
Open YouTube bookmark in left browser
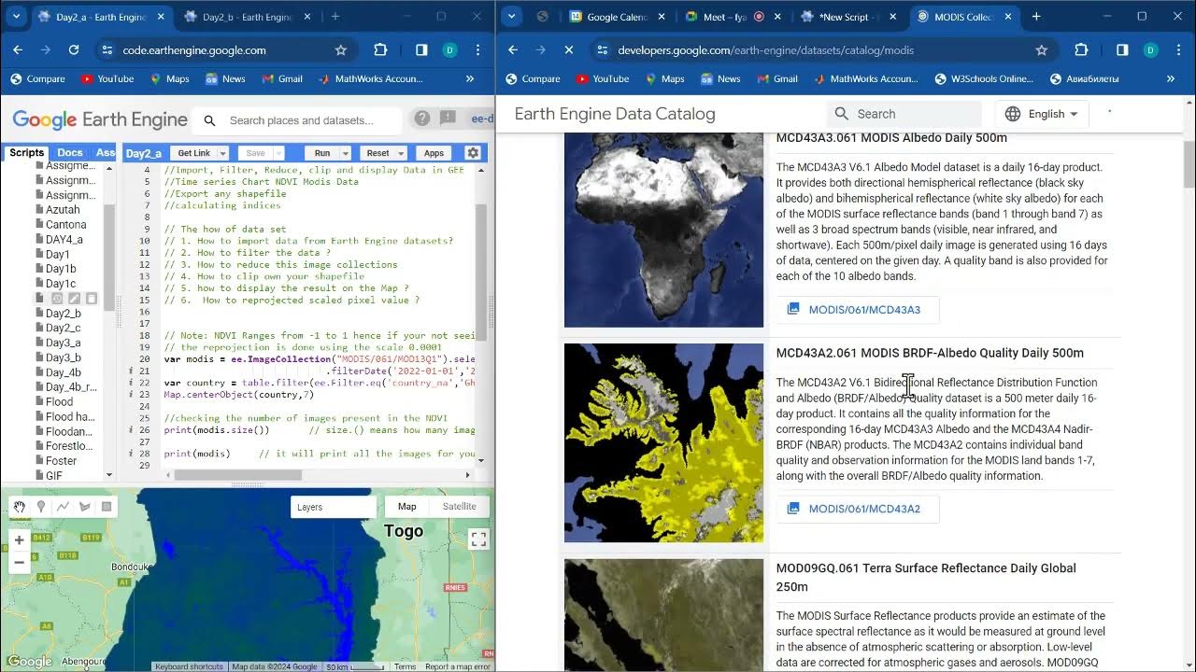[x=107, y=79]
